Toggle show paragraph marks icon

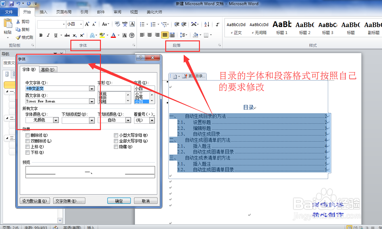click(218, 24)
